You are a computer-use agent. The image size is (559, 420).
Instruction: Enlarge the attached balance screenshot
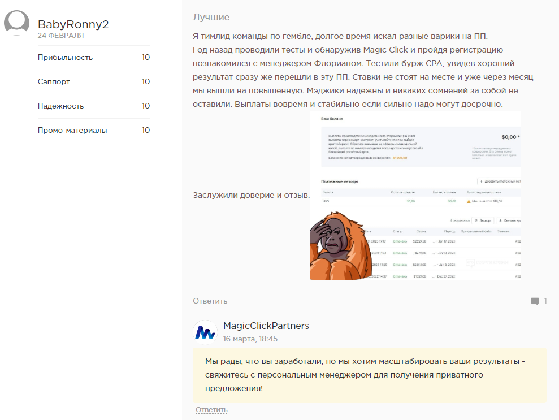coord(415,196)
